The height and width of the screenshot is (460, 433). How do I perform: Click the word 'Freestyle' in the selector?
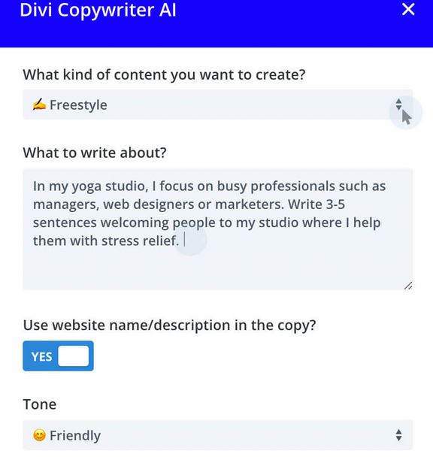78,105
